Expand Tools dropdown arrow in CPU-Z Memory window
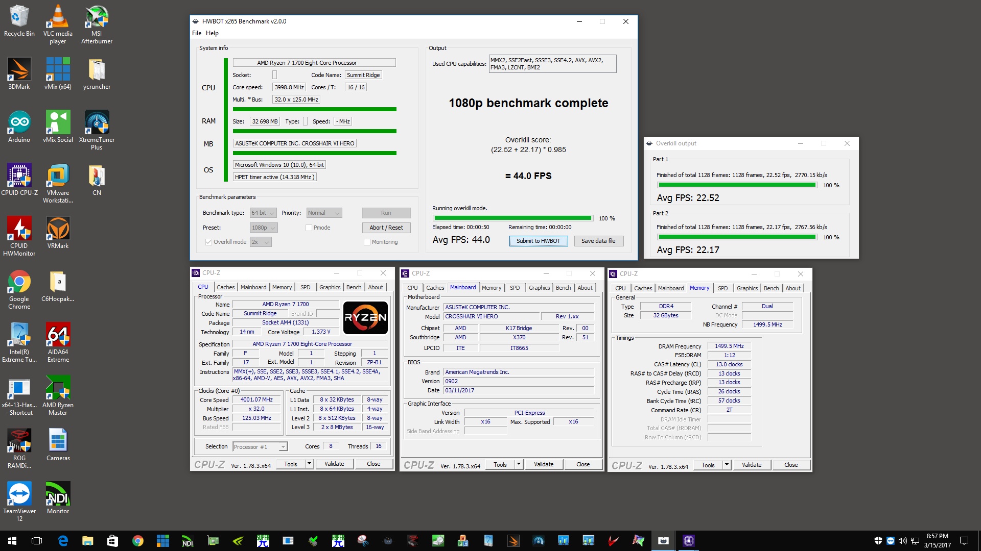This screenshot has height=551, width=981. click(727, 465)
